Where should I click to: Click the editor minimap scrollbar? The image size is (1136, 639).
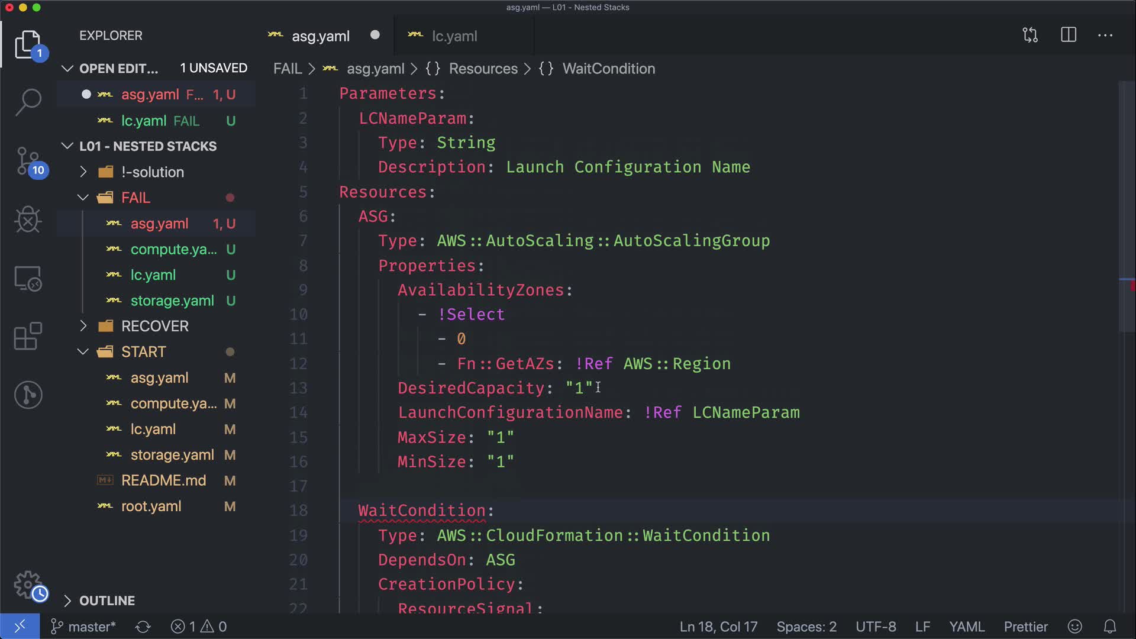click(1126, 207)
